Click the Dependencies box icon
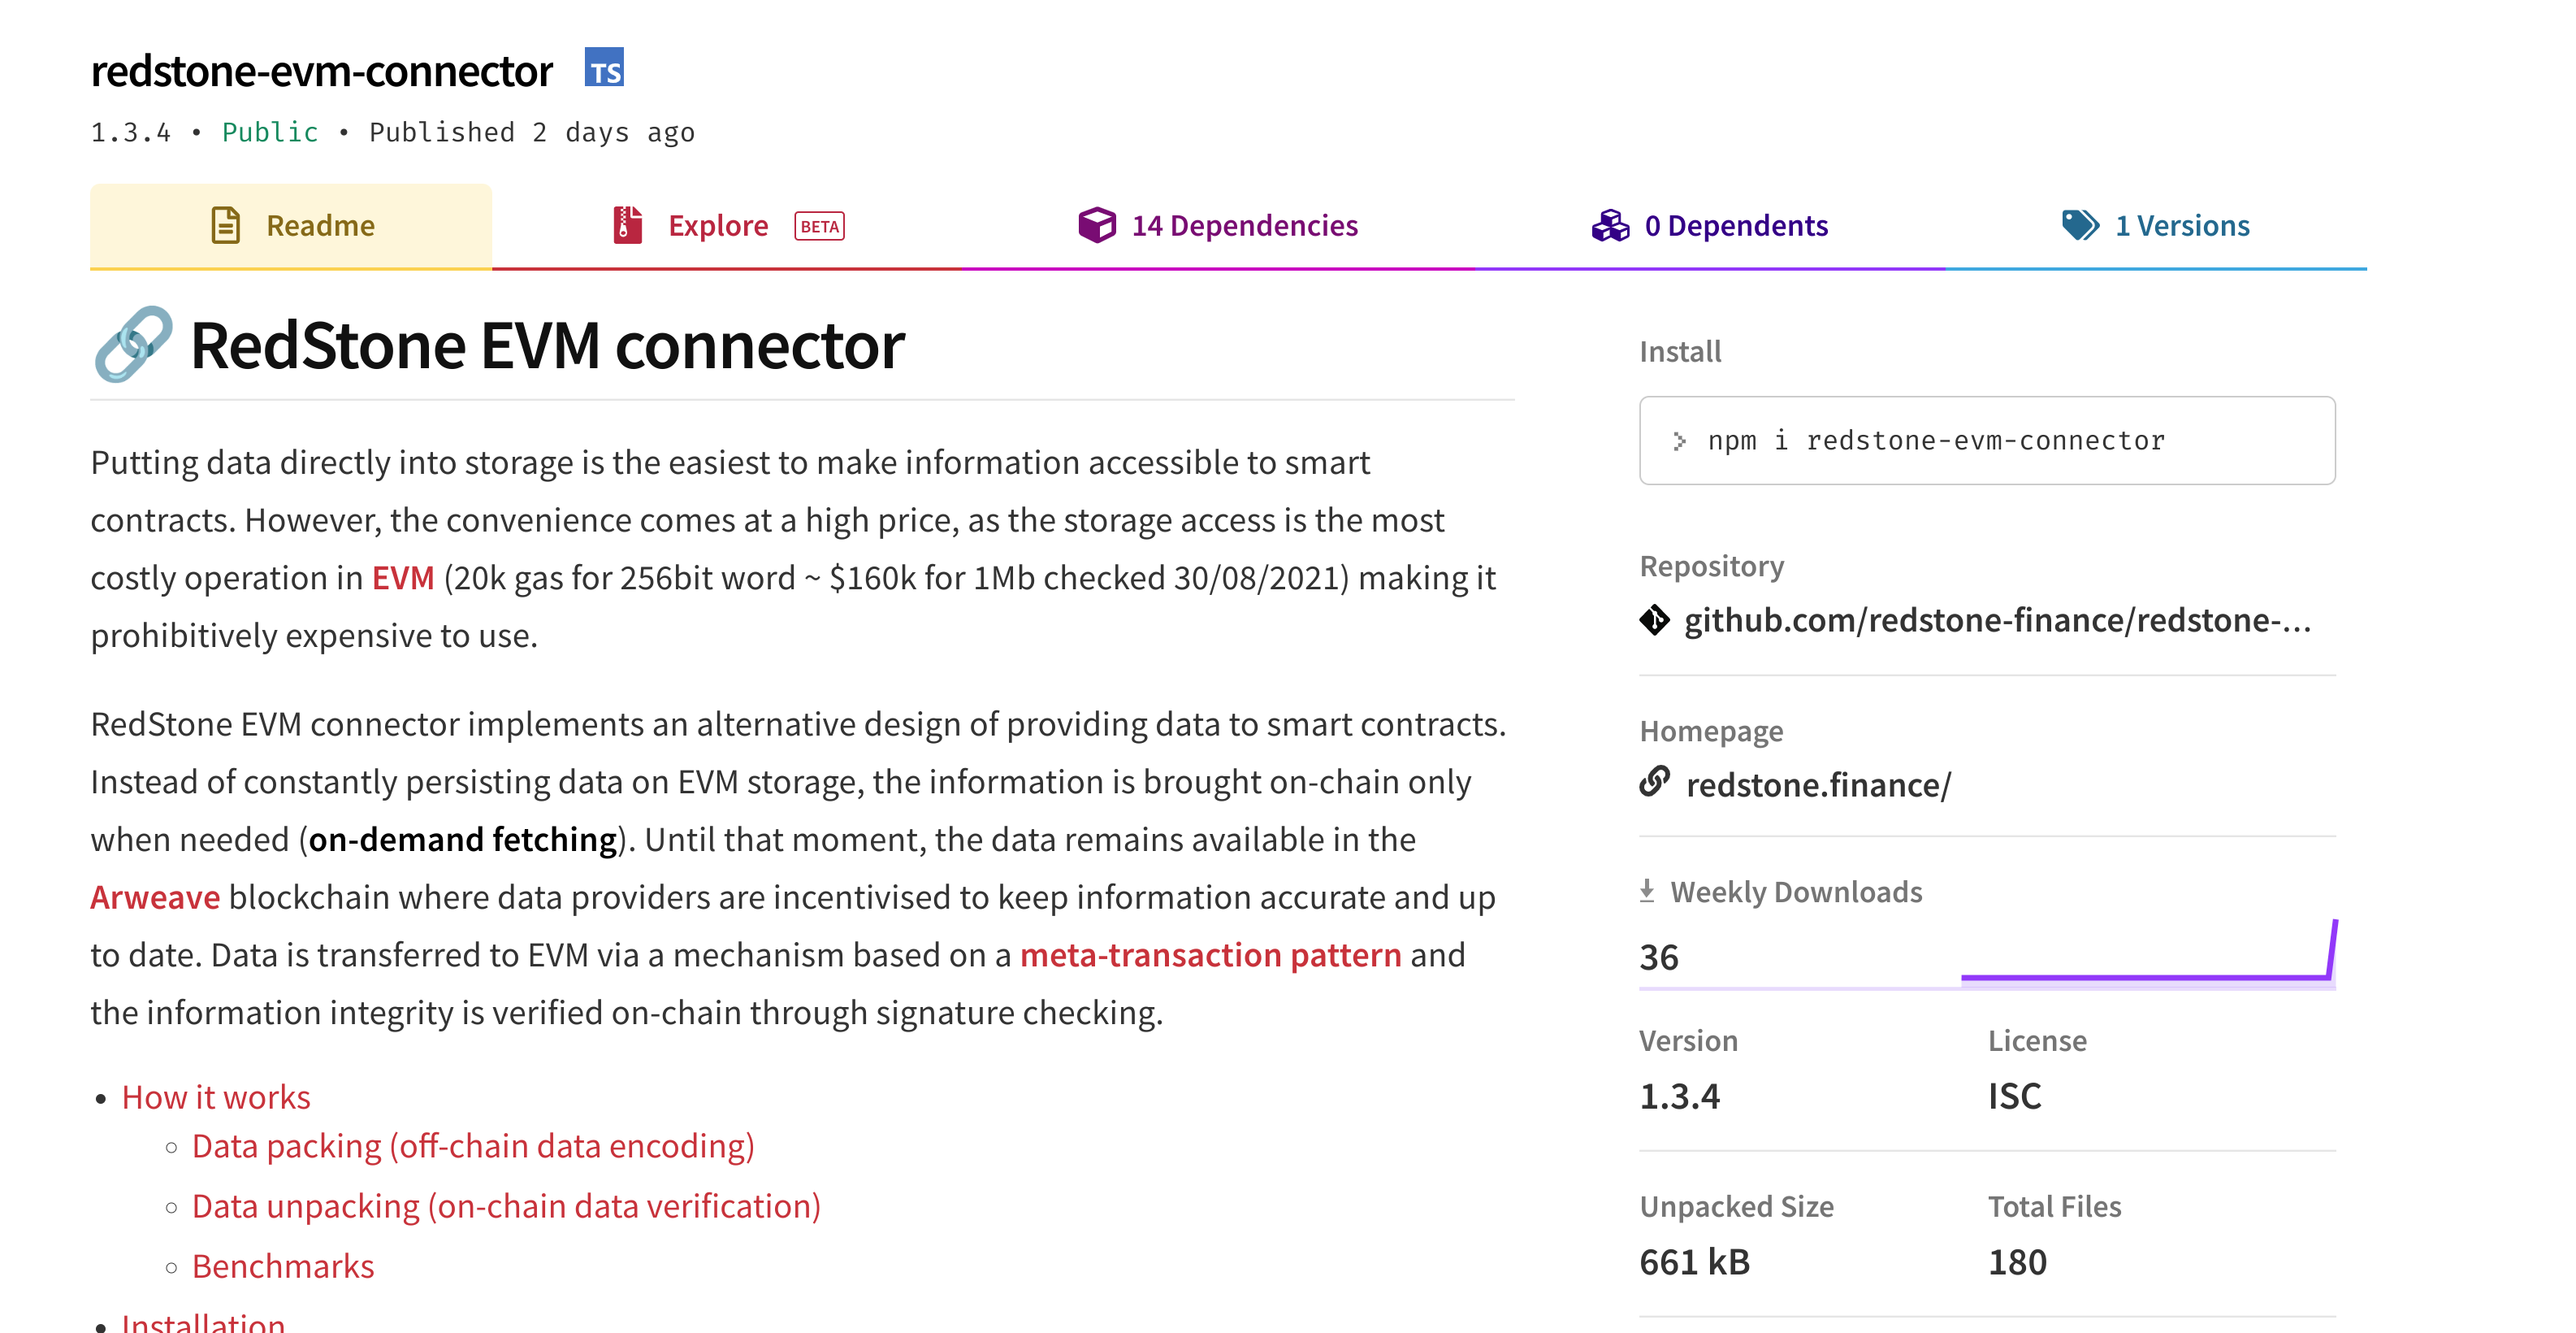 tap(1096, 225)
